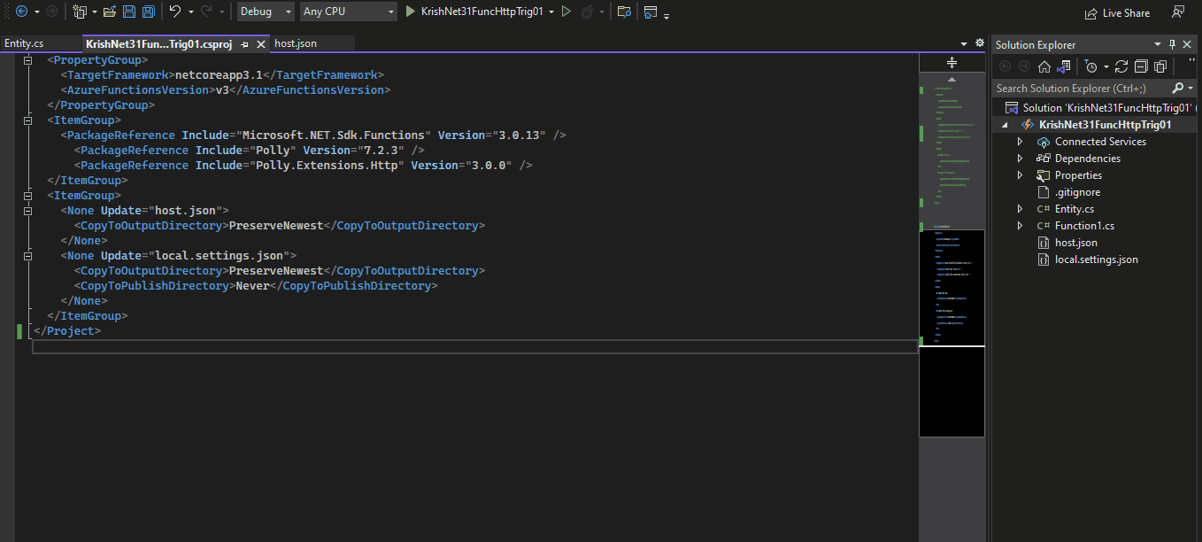Save the current file with Save icon
The height and width of the screenshot is (542, 1202).
tap(129, 12)
